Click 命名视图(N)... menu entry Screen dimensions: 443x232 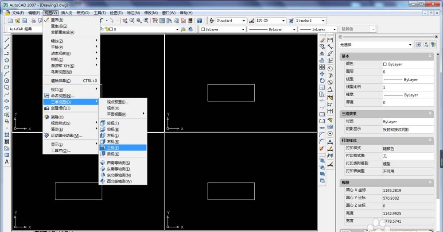click(71, 96)
